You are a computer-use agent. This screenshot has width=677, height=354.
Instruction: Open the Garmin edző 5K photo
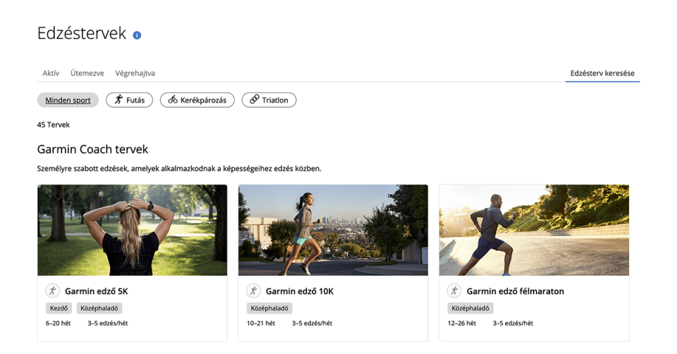click(132, 230)
